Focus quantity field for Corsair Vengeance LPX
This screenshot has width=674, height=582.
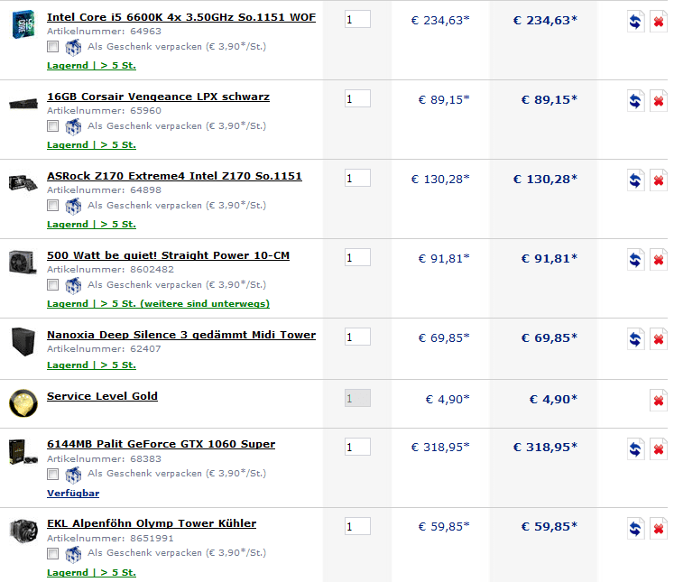(x=357, y=99)
